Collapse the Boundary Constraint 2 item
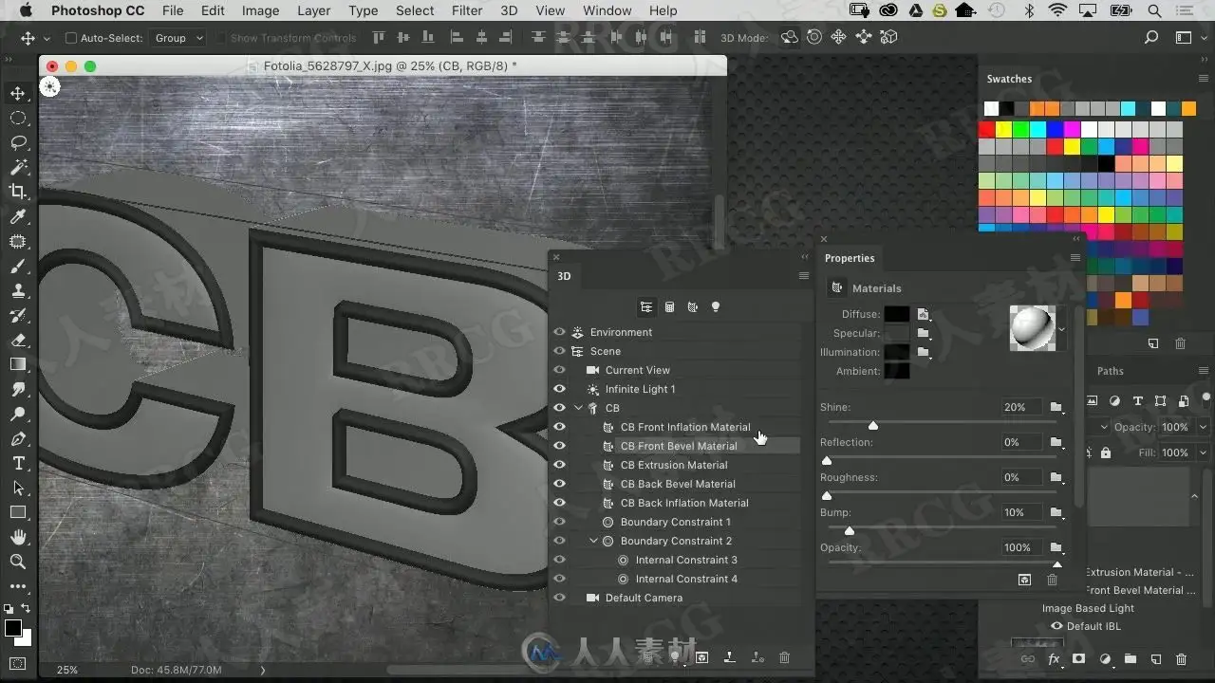The image size is (1215, 683). coord(593,541)
